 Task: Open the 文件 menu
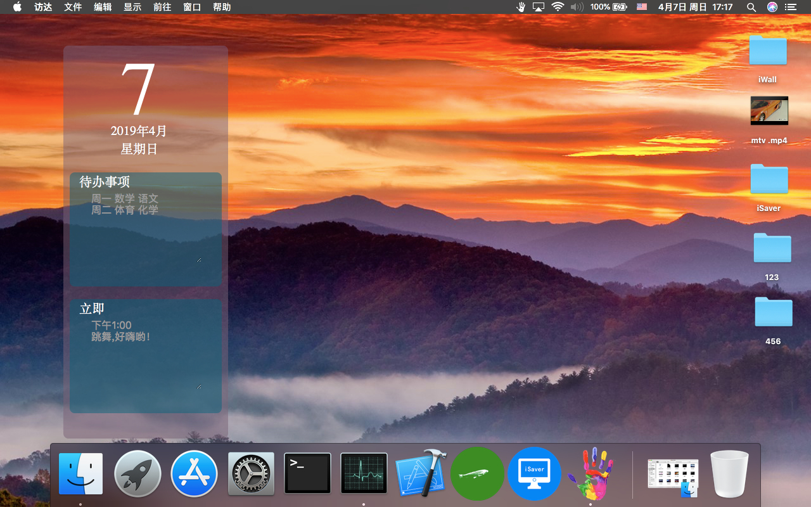[73, 7]
